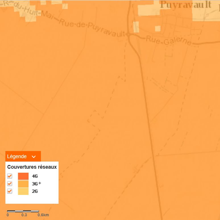This screenshot has height=220, width=220.
Task: Click the map scale bar
Action: pos(23,211)
